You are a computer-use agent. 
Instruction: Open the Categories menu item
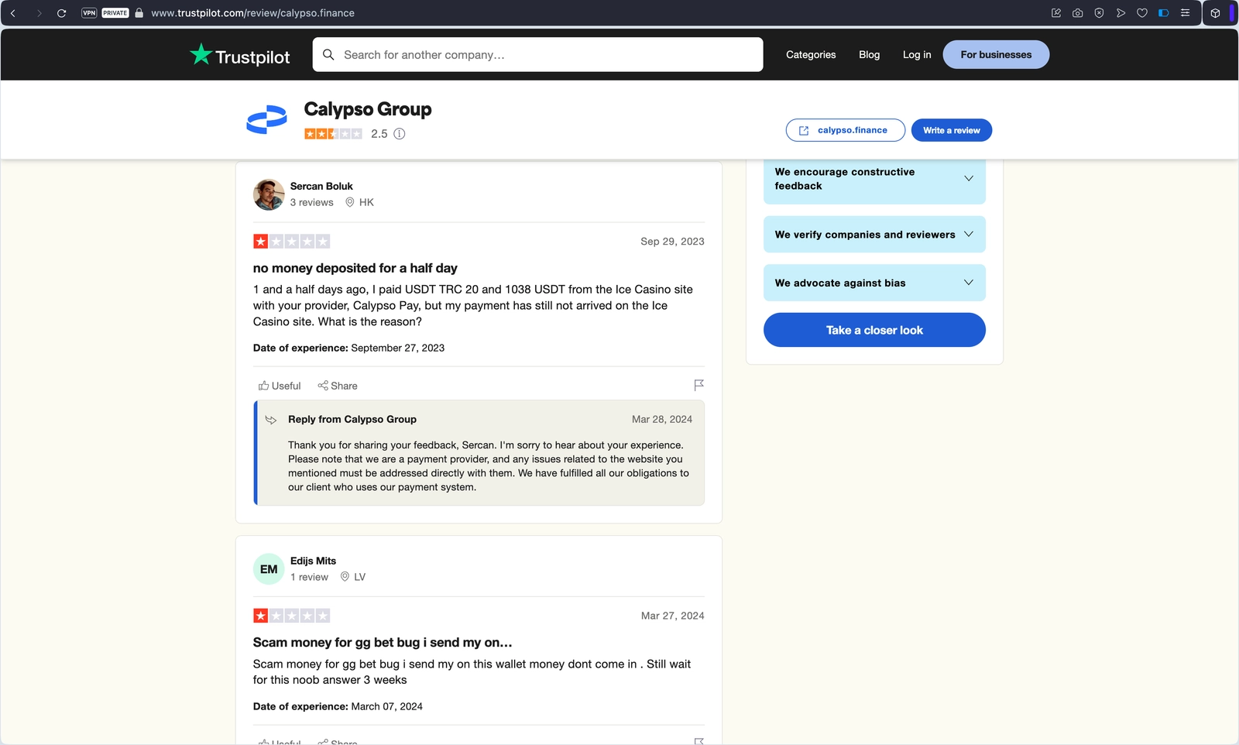(x=811, y=55)
